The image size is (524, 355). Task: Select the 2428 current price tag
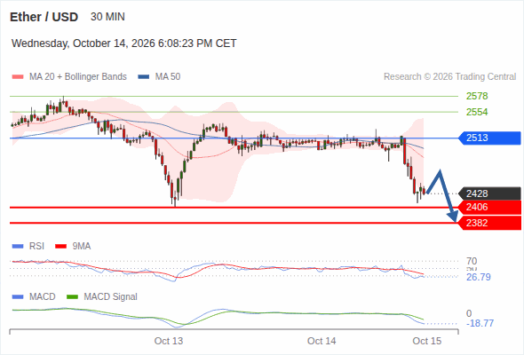click(489, 193)
